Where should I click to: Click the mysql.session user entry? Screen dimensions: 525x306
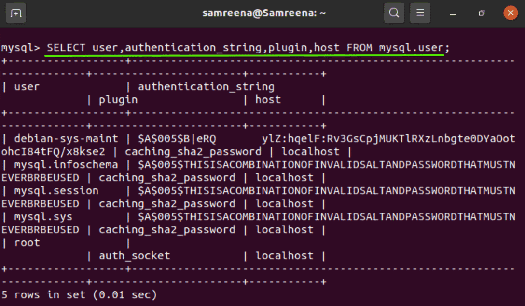56,191
